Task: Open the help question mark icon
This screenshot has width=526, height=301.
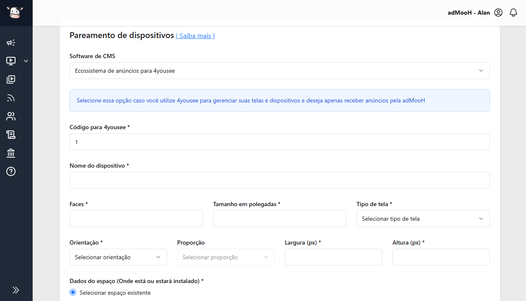Action: 11,171
